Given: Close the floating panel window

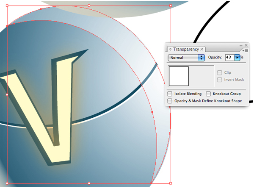Looking at the screenshot, I should (x=246, y=45).
